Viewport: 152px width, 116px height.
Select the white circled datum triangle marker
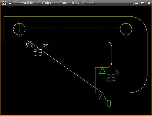(x=29, y=45)
